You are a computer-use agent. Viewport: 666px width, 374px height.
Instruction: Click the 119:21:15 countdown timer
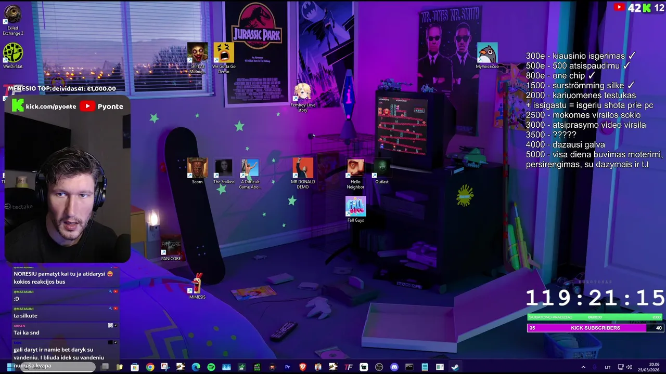pos(595,298)
